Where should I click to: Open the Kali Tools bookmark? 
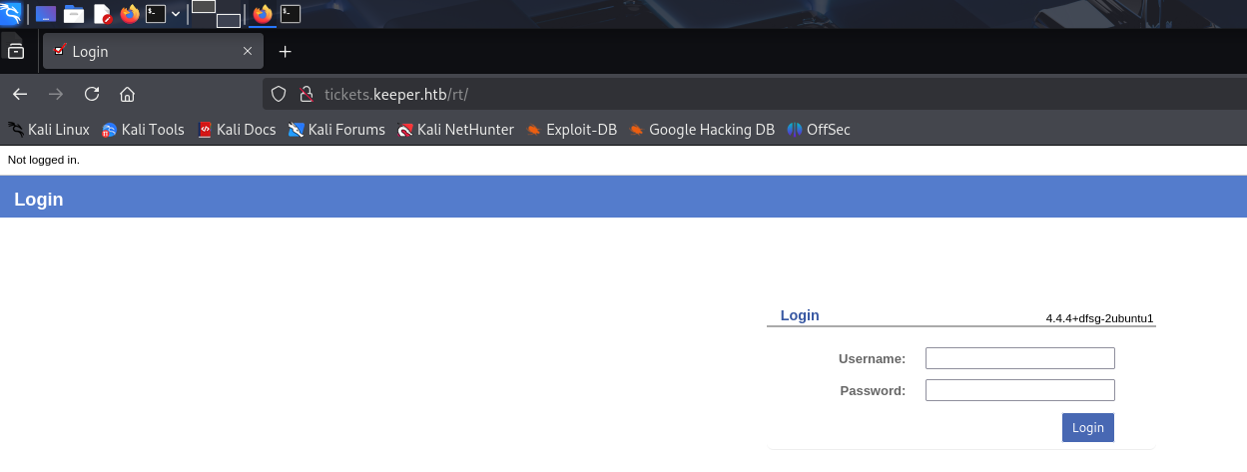coord(143,129)
